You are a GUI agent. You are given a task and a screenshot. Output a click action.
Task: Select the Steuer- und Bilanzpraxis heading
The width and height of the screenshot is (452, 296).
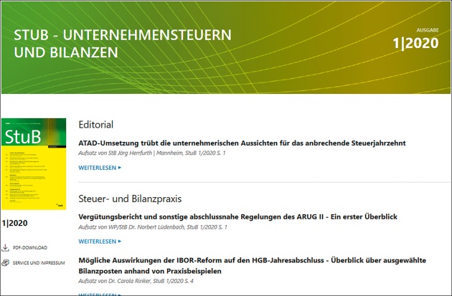130,197
